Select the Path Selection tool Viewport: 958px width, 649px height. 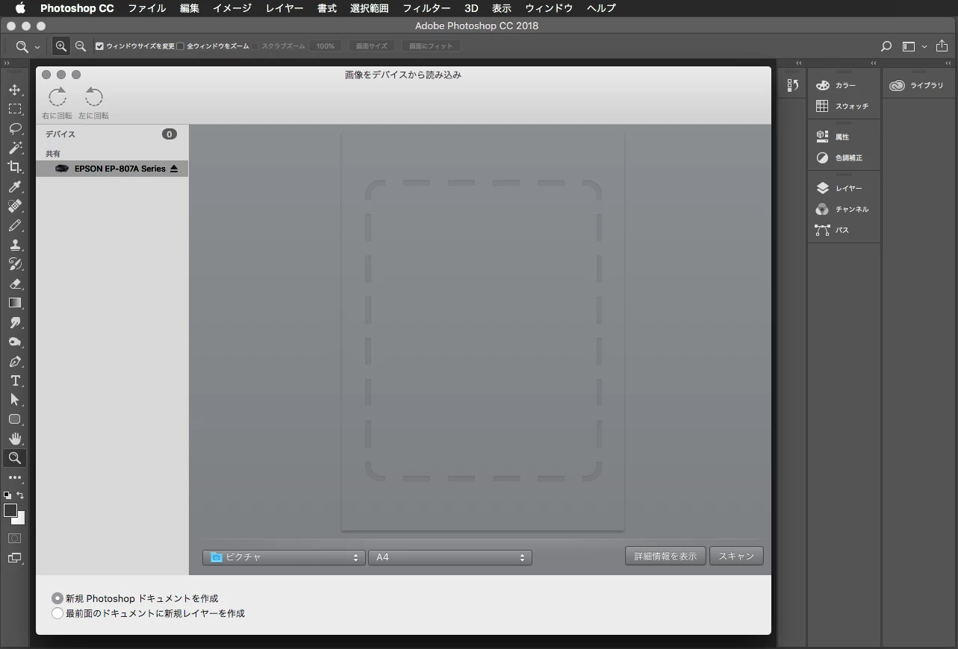click(x=15, y=400)
